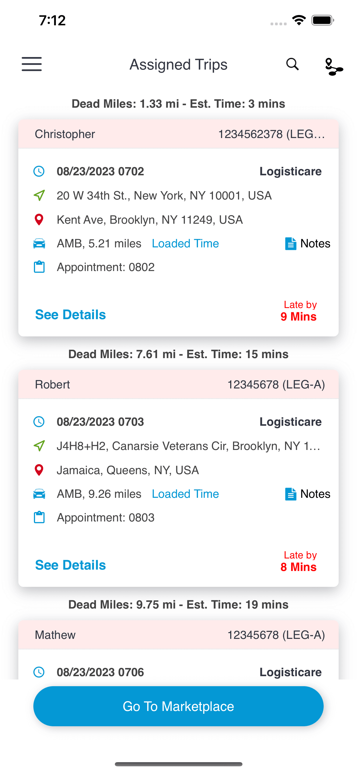Open the route map icon
Viewport: 357px width, 773px height.
[334, 67]
